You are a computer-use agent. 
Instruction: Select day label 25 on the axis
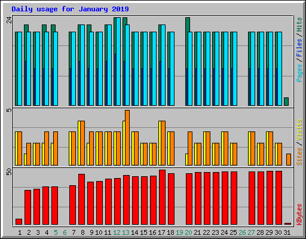click(x=233, y=232)
